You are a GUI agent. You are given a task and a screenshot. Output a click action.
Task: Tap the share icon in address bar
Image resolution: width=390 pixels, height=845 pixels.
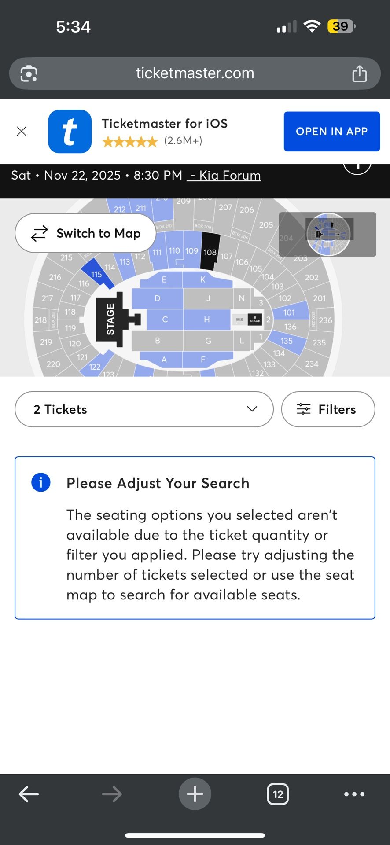click(359, 73)
